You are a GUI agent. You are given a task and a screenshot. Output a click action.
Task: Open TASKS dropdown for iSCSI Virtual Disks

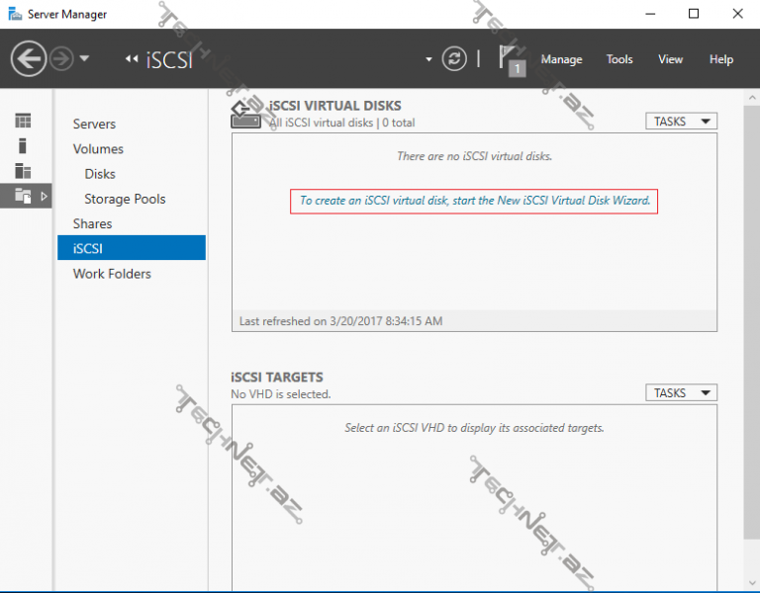(x=682, y=122)
